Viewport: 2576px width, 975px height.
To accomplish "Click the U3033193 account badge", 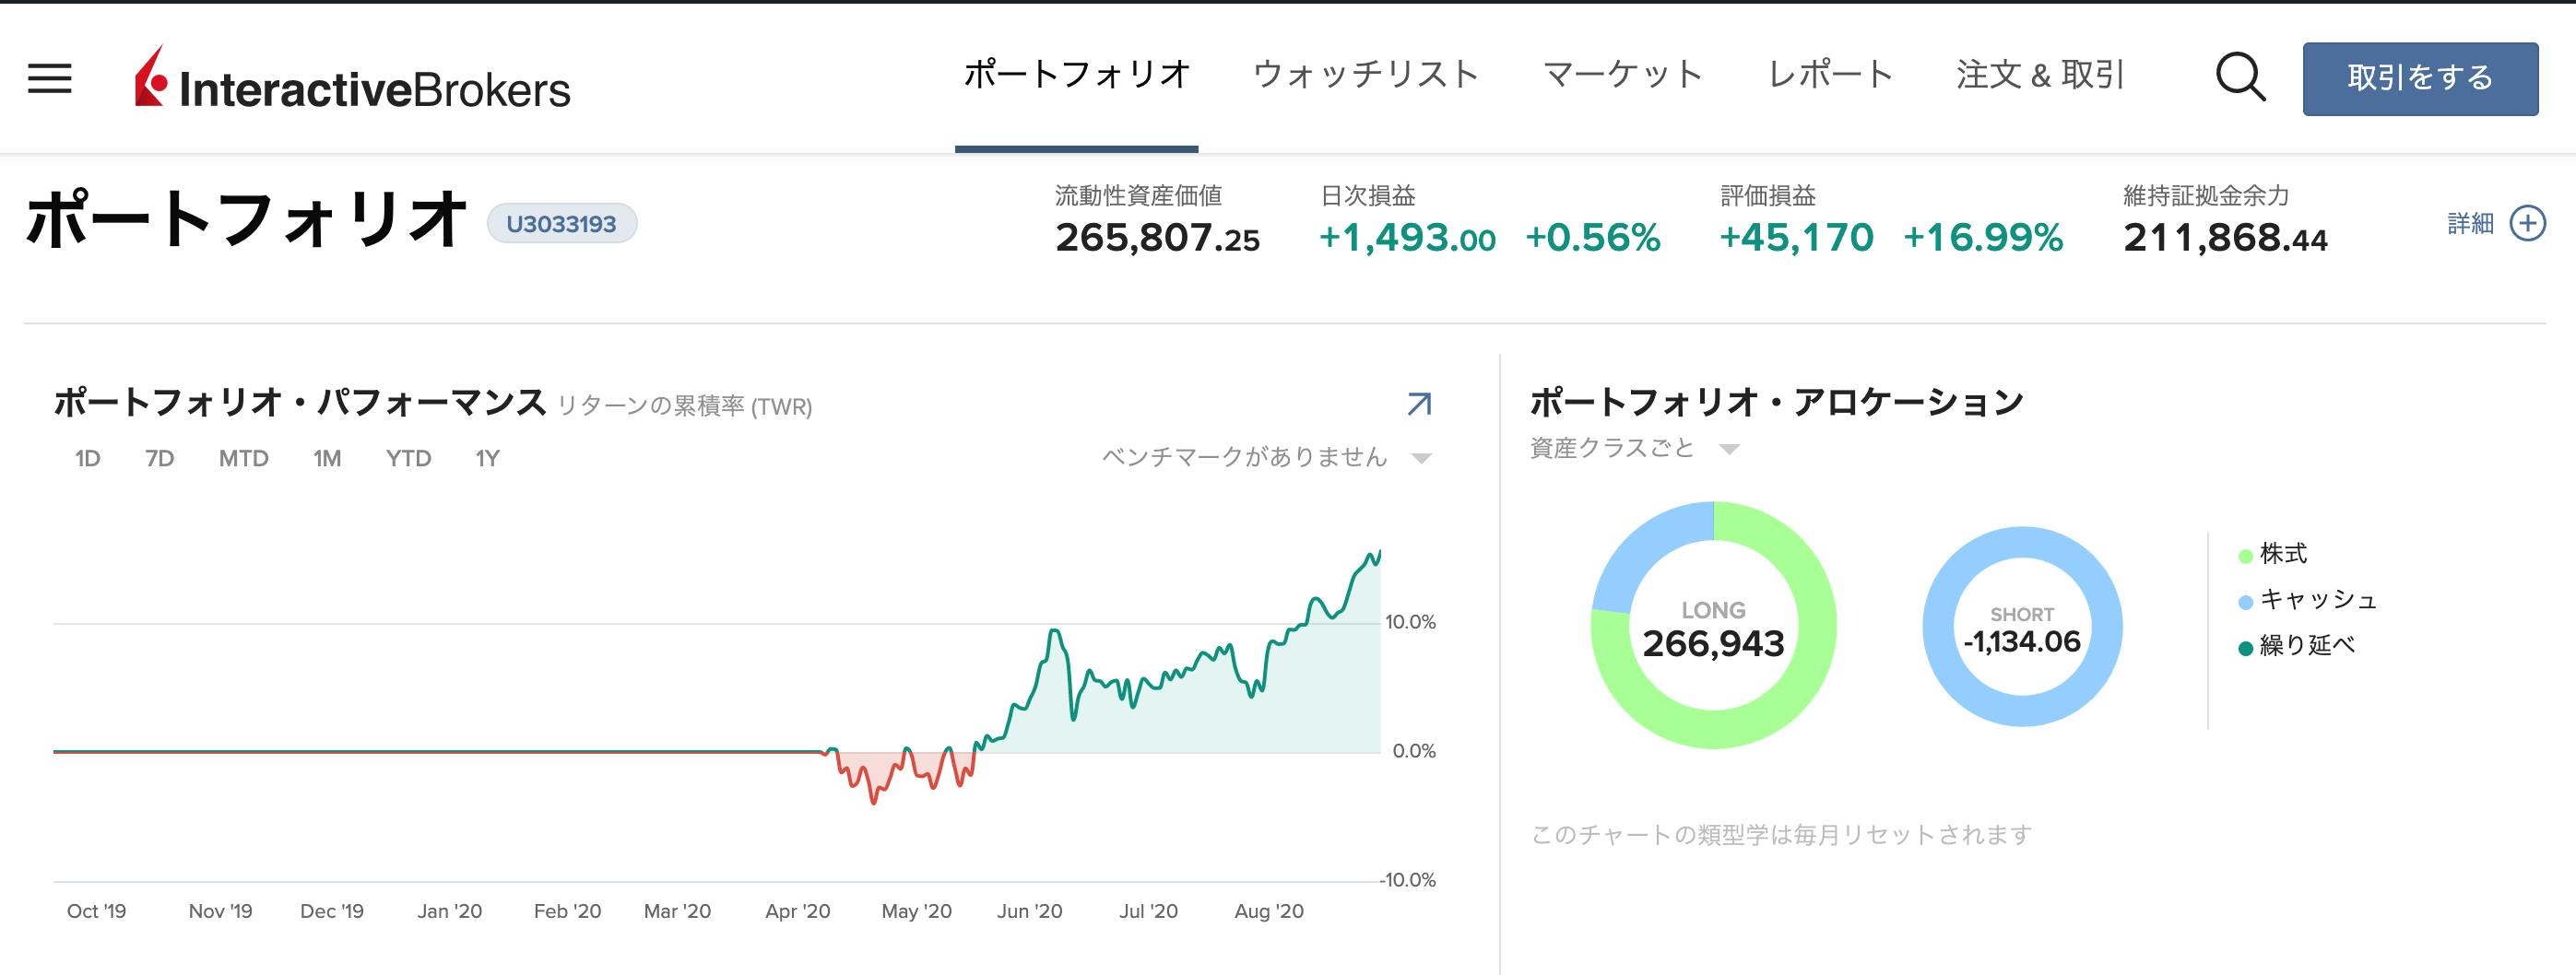I will [x=564, y=224].
